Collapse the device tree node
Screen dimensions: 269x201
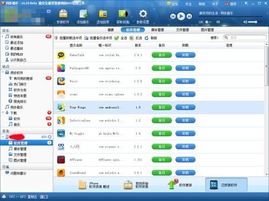tap(3, 137)
